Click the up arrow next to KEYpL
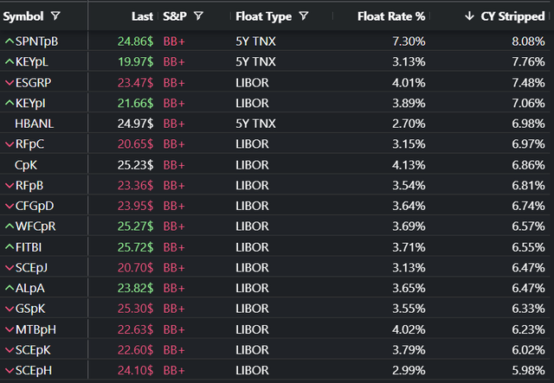The height and width of the screenshot is (383, 554). tap(10, 61)
